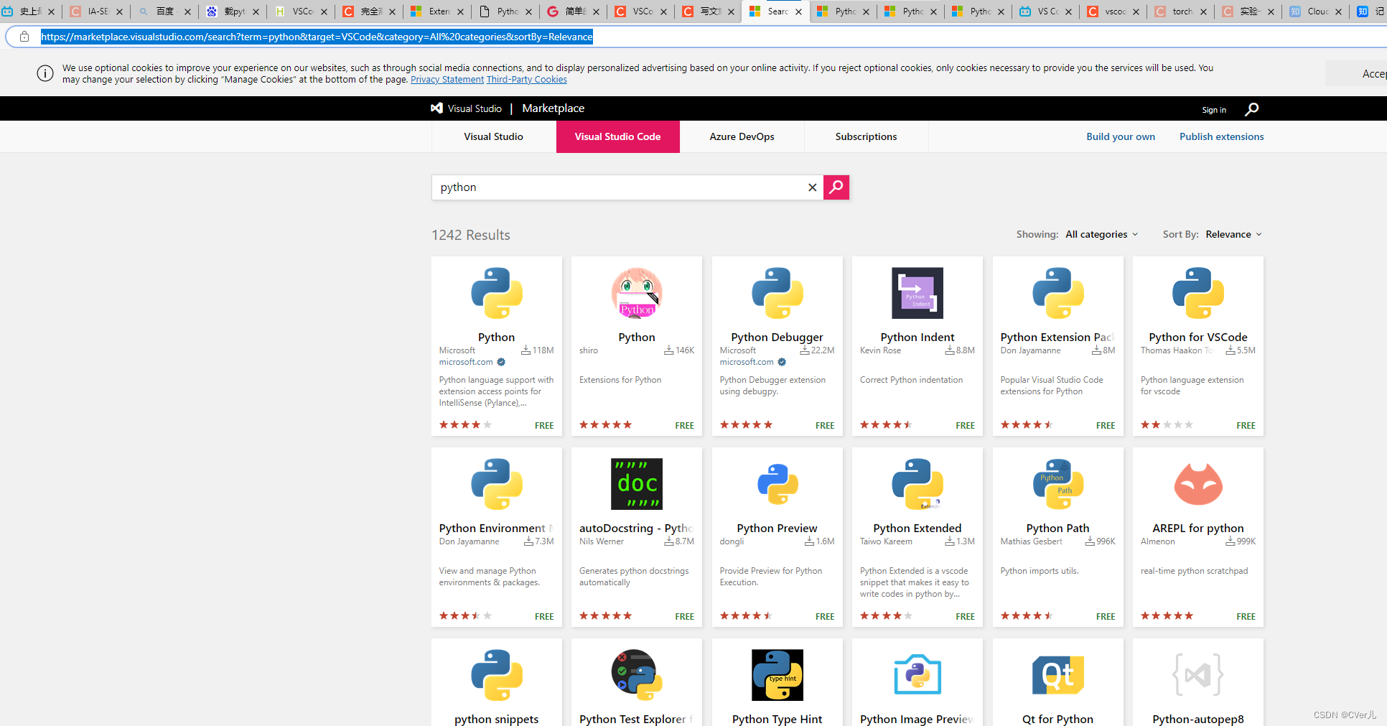Open the Python Indent extension icon
1387x726 pixels.
917,293
